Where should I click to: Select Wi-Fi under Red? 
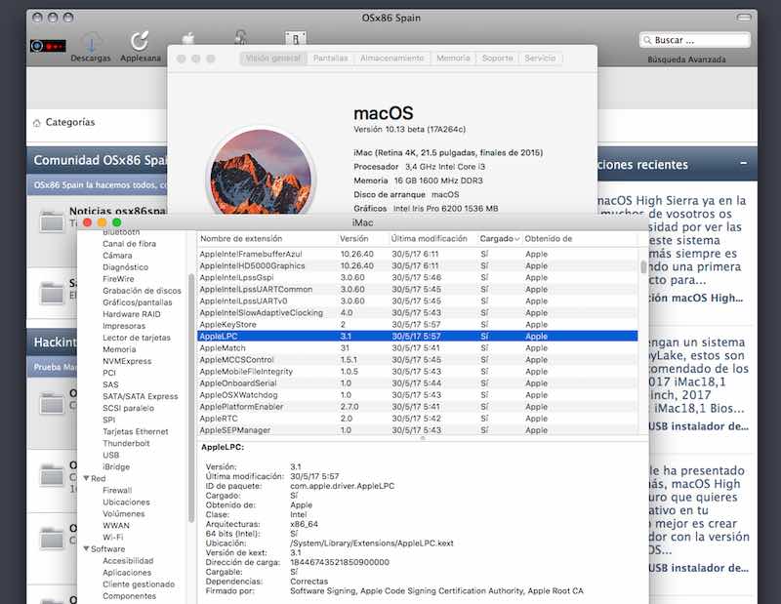click(x=113, y=538)
